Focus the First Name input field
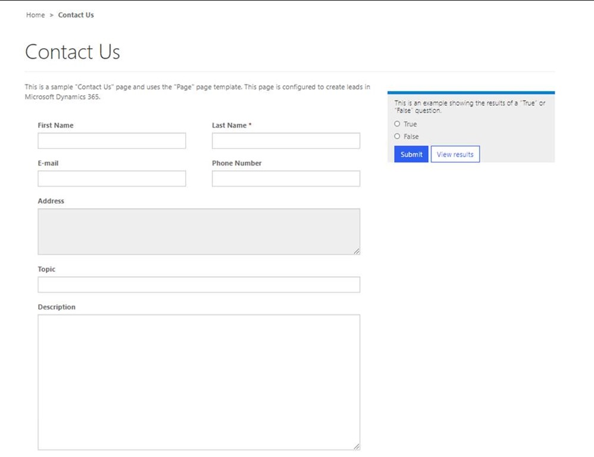The height and width of the screenshot is (457, 594). [112, 141]
